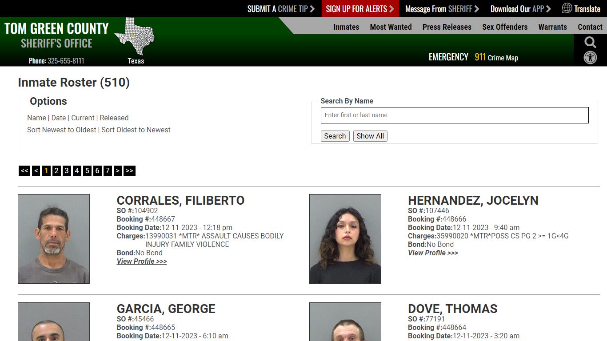Sort roster by Name
This screenshot has width=607, height=341.
tap(36, 118)
